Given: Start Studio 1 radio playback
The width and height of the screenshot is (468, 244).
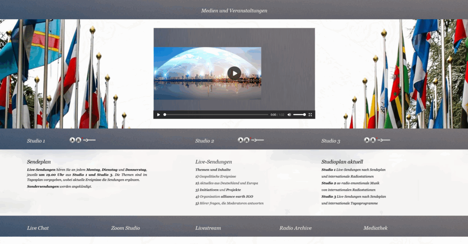Looking at the screenshot, I should tap(72, 140).
